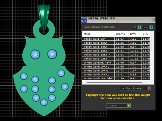162x121 pixels.
Task: Select the White Gold:9K PdW row
Action: (x=116, y=63)
